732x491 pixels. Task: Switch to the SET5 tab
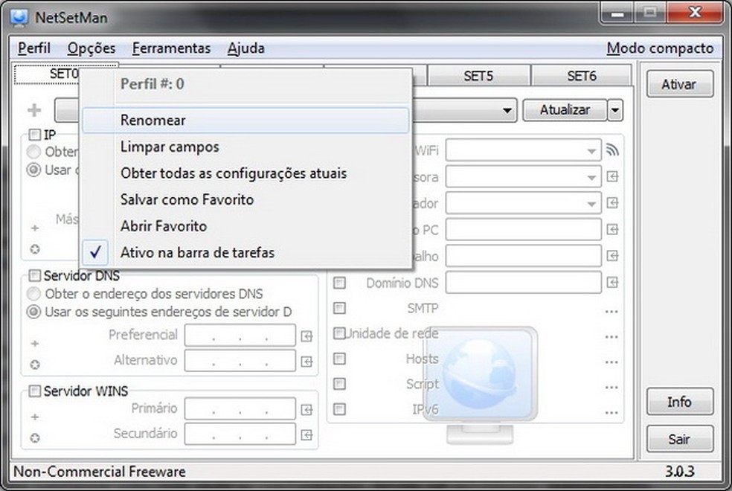478,76
